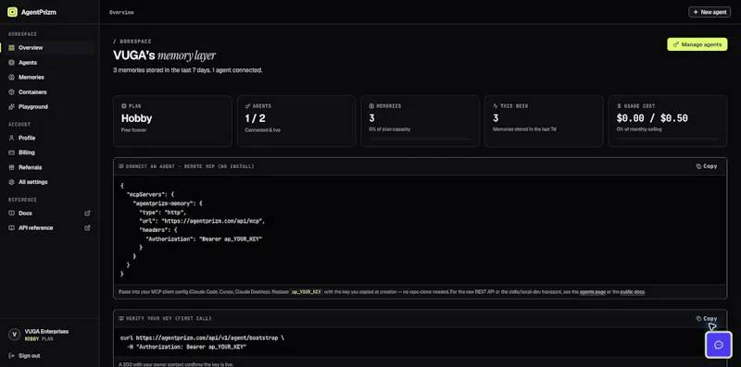Click the curl bootstrap command text

[202, 337]
